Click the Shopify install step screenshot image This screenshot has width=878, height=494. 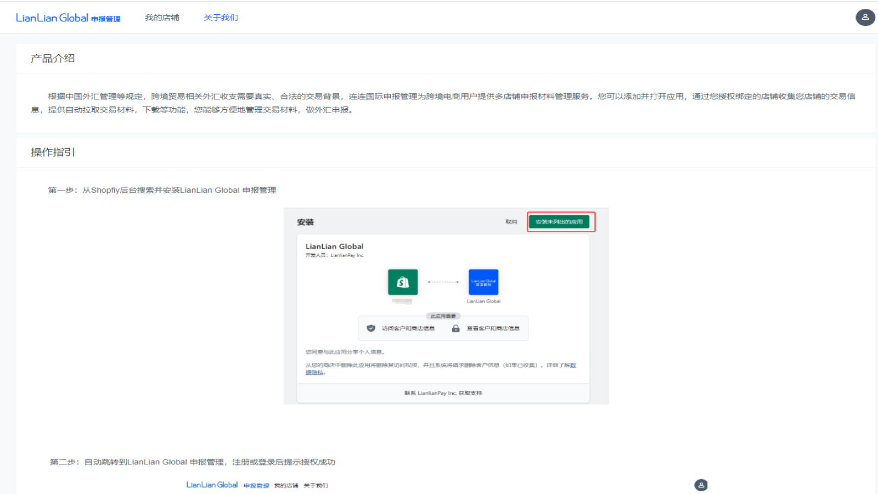point(446,306)
